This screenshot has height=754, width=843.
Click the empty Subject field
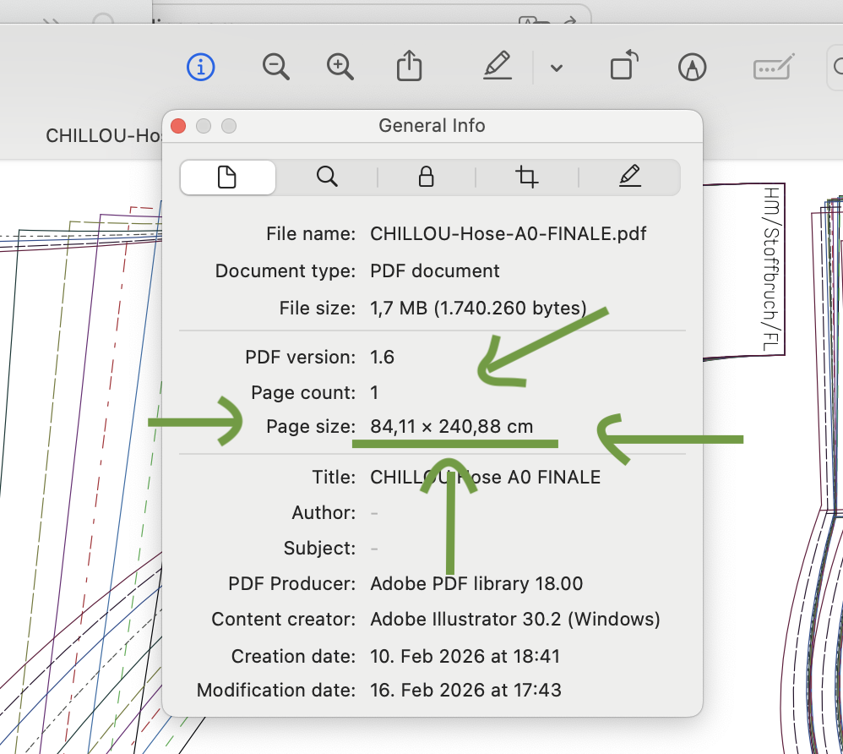coord(374,549)
